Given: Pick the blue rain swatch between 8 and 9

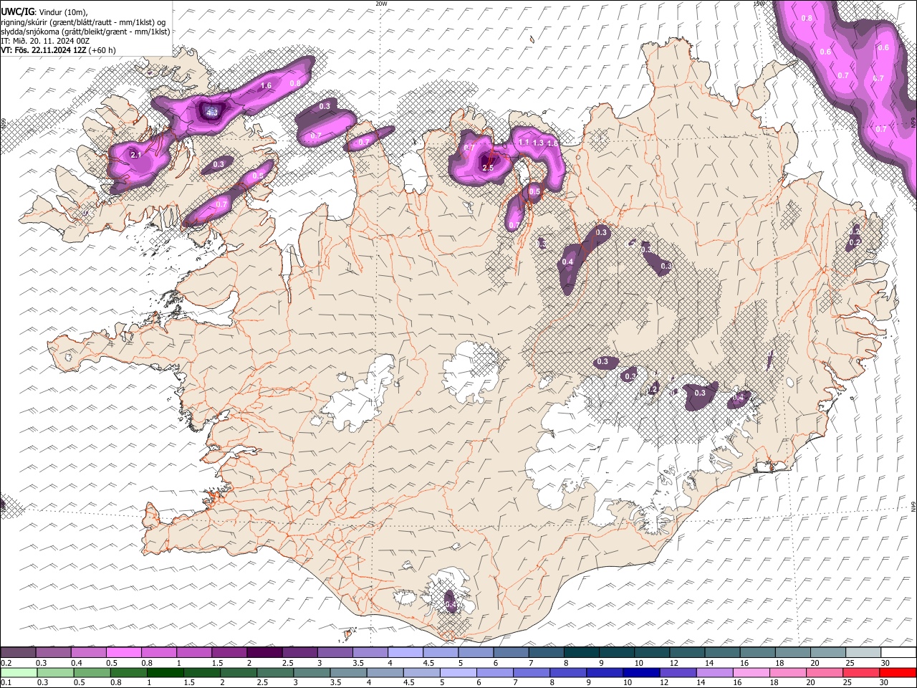Looking at the screenshot, I should 568,672.
